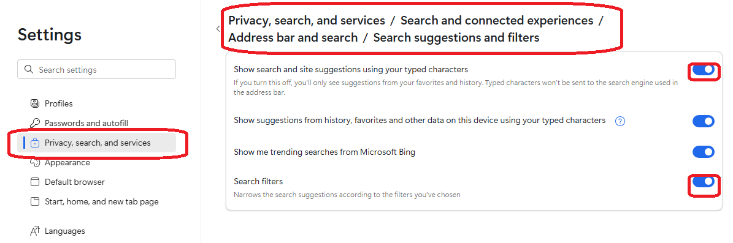Click the Profiles icon in sidebar
The width and height of the screenshot is (733, 243).
(34, 103)
